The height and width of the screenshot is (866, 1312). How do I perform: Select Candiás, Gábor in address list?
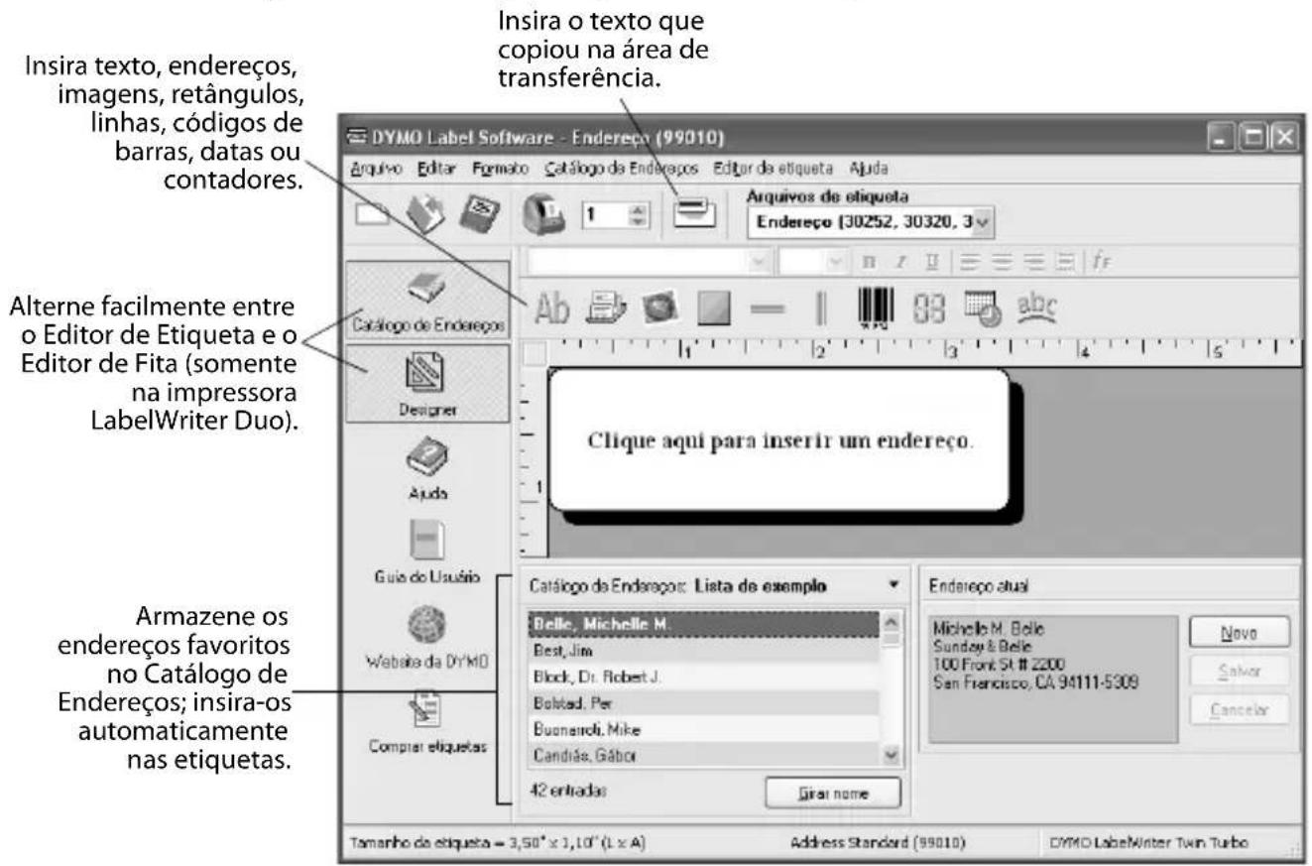pyautogui.click(x=702, y=756)
